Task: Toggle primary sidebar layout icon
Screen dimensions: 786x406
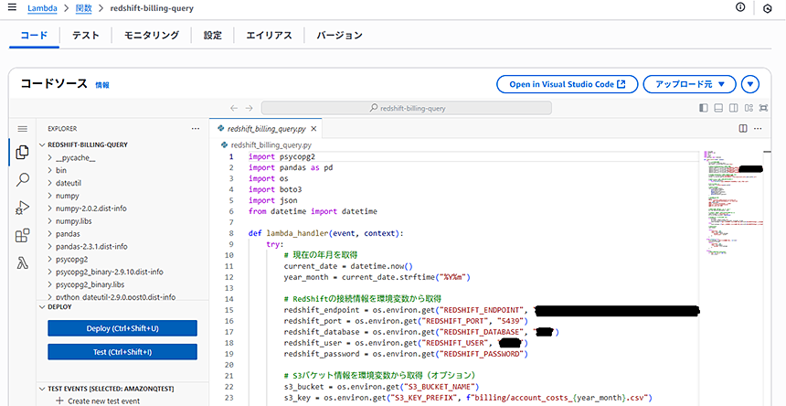Action: [x=704, y=108]
